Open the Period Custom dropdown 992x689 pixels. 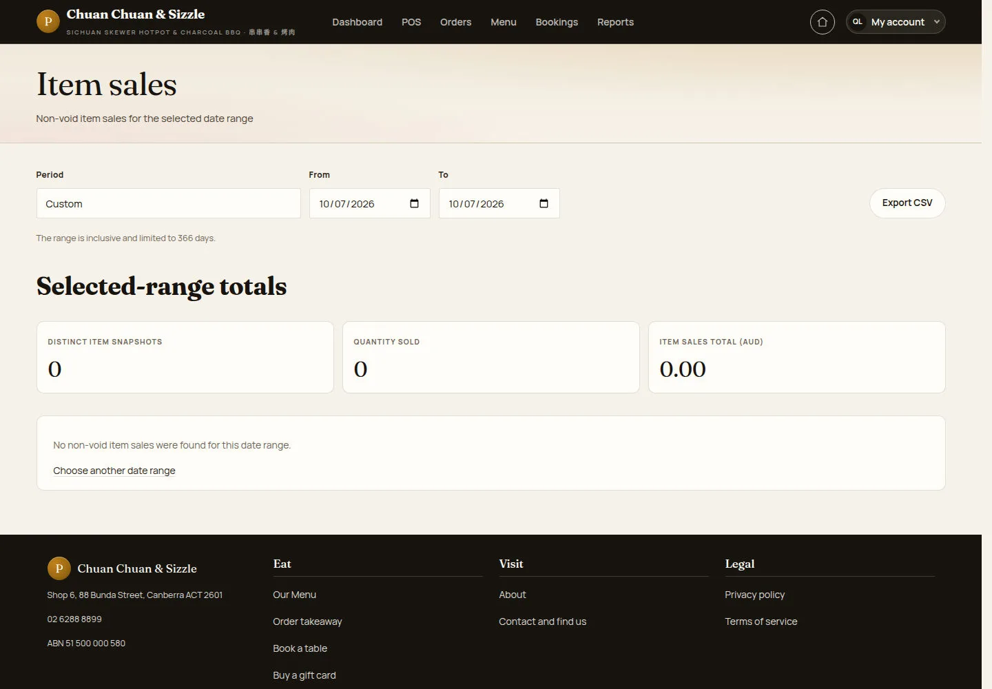pos(168,203)
